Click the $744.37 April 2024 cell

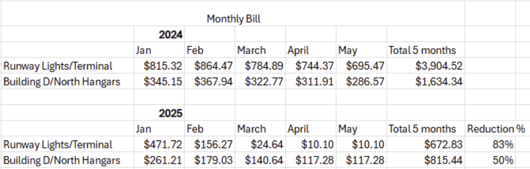pyautogui.click(x=311, y=66)
